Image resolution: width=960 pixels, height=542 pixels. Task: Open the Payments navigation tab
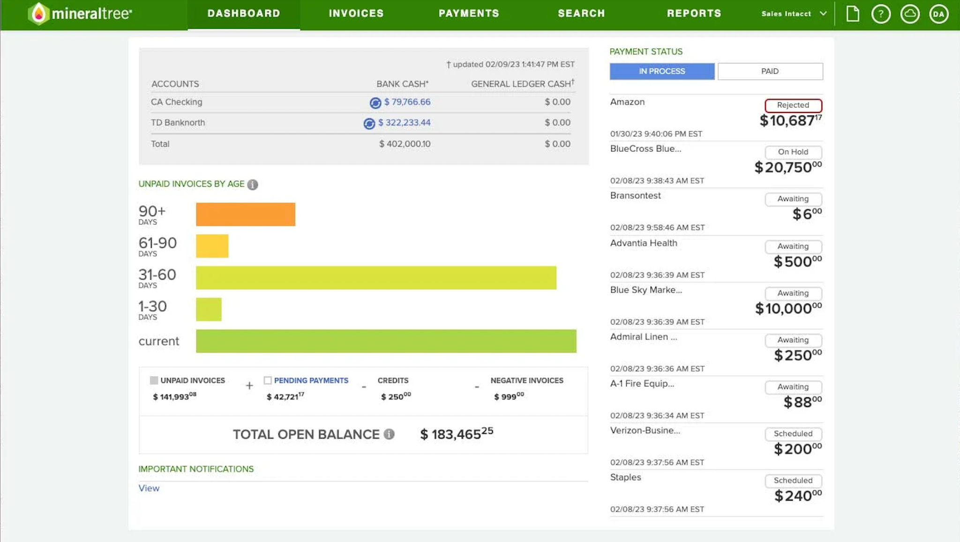(x=469, y=14)
